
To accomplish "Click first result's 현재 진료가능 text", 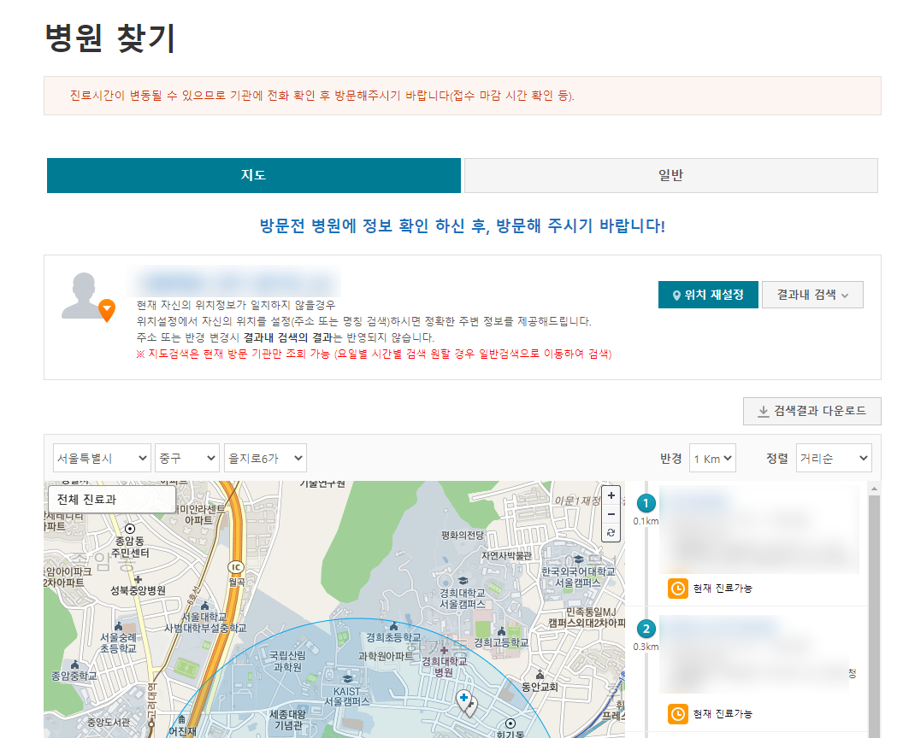I will click(x=723, y=589).
